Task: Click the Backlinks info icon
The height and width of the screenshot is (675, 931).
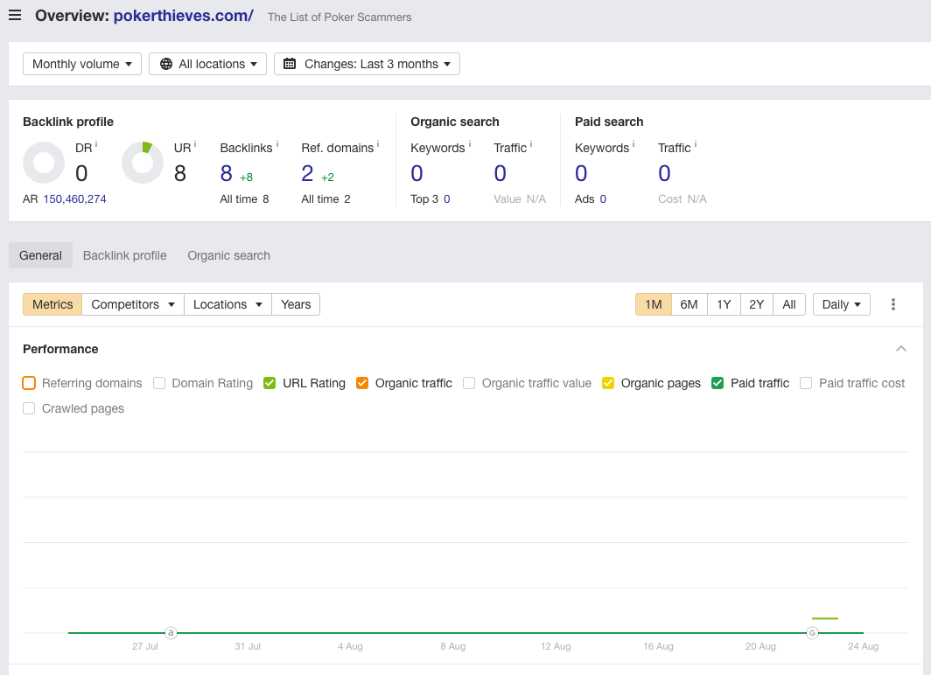Action: 276,144
